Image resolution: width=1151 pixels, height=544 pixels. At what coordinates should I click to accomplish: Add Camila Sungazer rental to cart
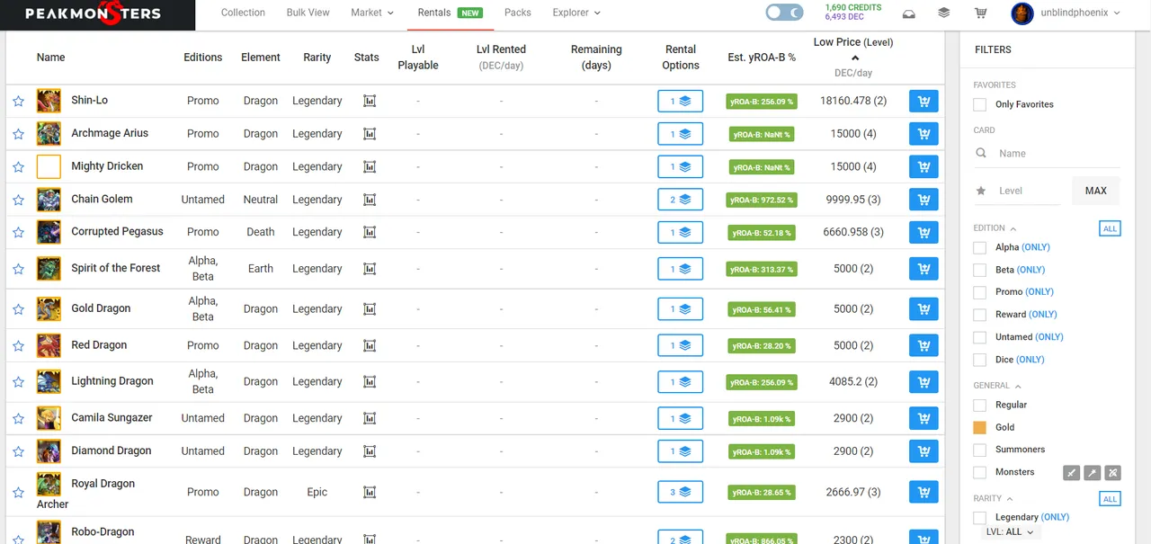tap(923, 418)
